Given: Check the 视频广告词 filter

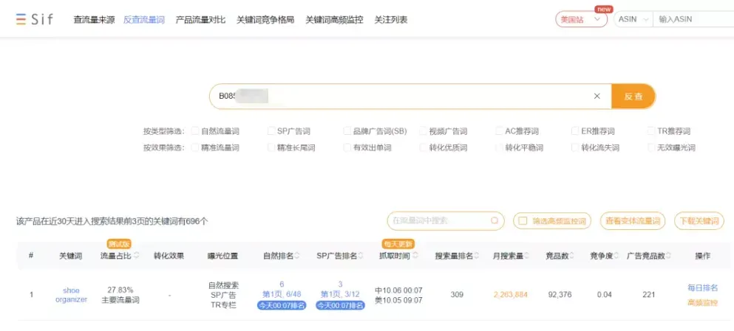Looking at the screenshot, I should (x=423, y=131).
